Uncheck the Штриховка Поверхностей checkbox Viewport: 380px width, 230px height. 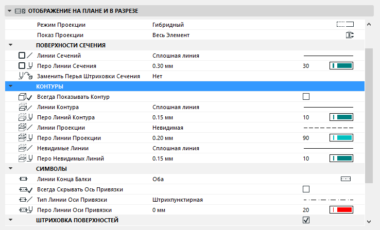pos(306,220)
